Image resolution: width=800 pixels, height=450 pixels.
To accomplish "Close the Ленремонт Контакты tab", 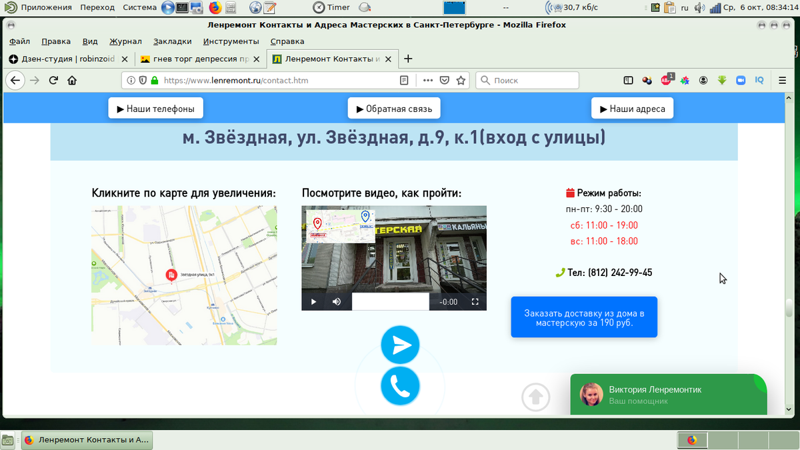I will [x=389, y=59].
